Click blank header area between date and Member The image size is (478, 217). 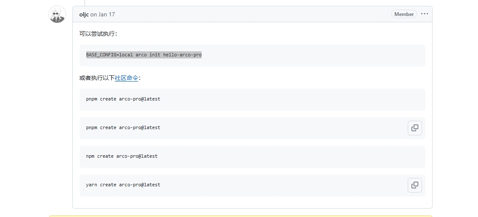coord(252,14)
